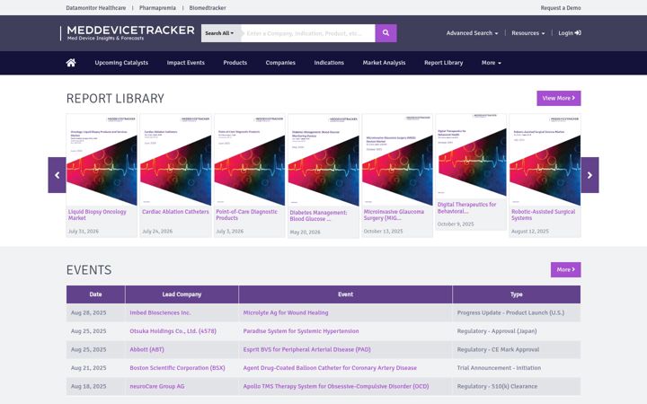Open the Market Analysis menu item
Screen dimensions: 647x404
pyautogui.click(x=385, y=63)
